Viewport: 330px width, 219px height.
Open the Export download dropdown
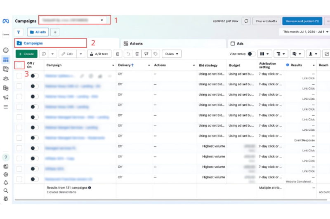click(x=313, y=54)
